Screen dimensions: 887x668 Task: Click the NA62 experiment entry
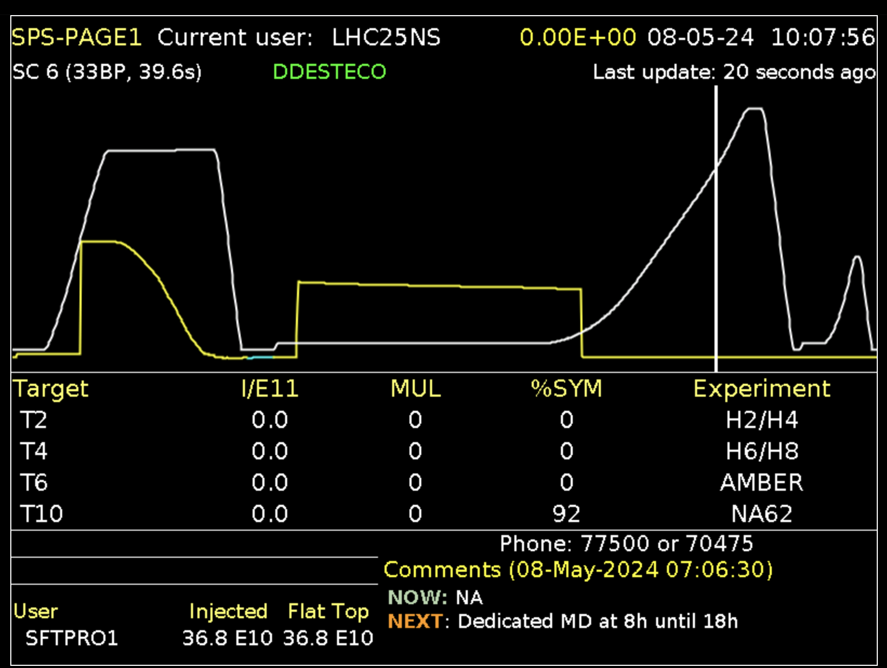pyautogui.click(x=762, y=514)
